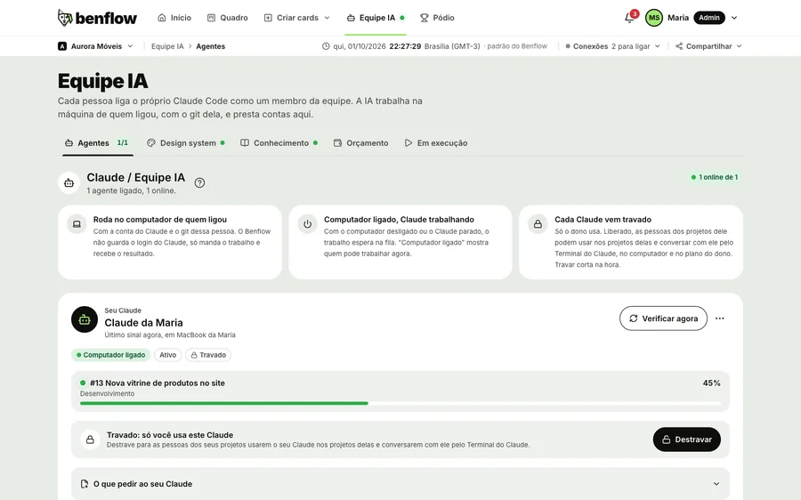This screenshot has height=500, width=801.
Task: Click the lock icon in Travado banner
Action: 90,440
